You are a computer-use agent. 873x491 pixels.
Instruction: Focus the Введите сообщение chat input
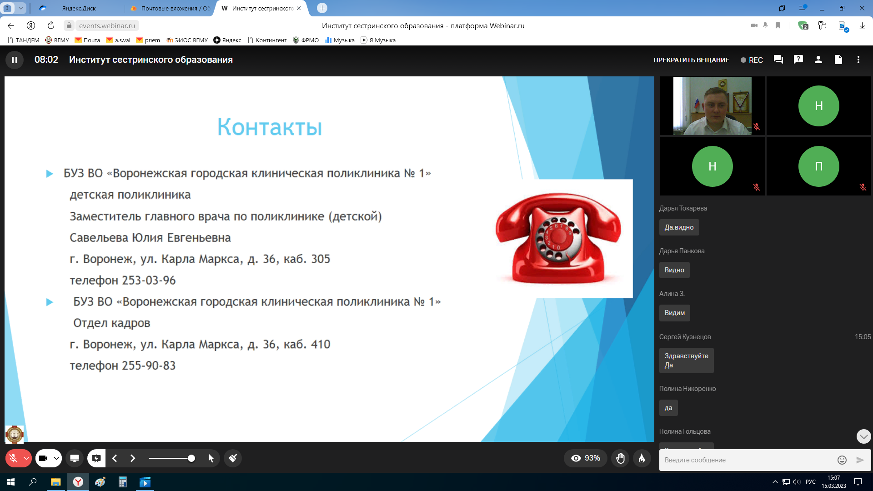pos(746,460)
